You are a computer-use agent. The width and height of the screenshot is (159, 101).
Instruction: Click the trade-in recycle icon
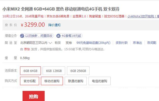click(x=22, y=36)
